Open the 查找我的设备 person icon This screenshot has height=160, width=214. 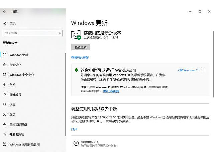4,124
